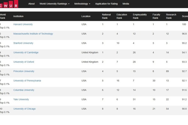Click Pennsylvania's faculty rank 30
Screen dimensions: 188x125
[x=154, y=81]
